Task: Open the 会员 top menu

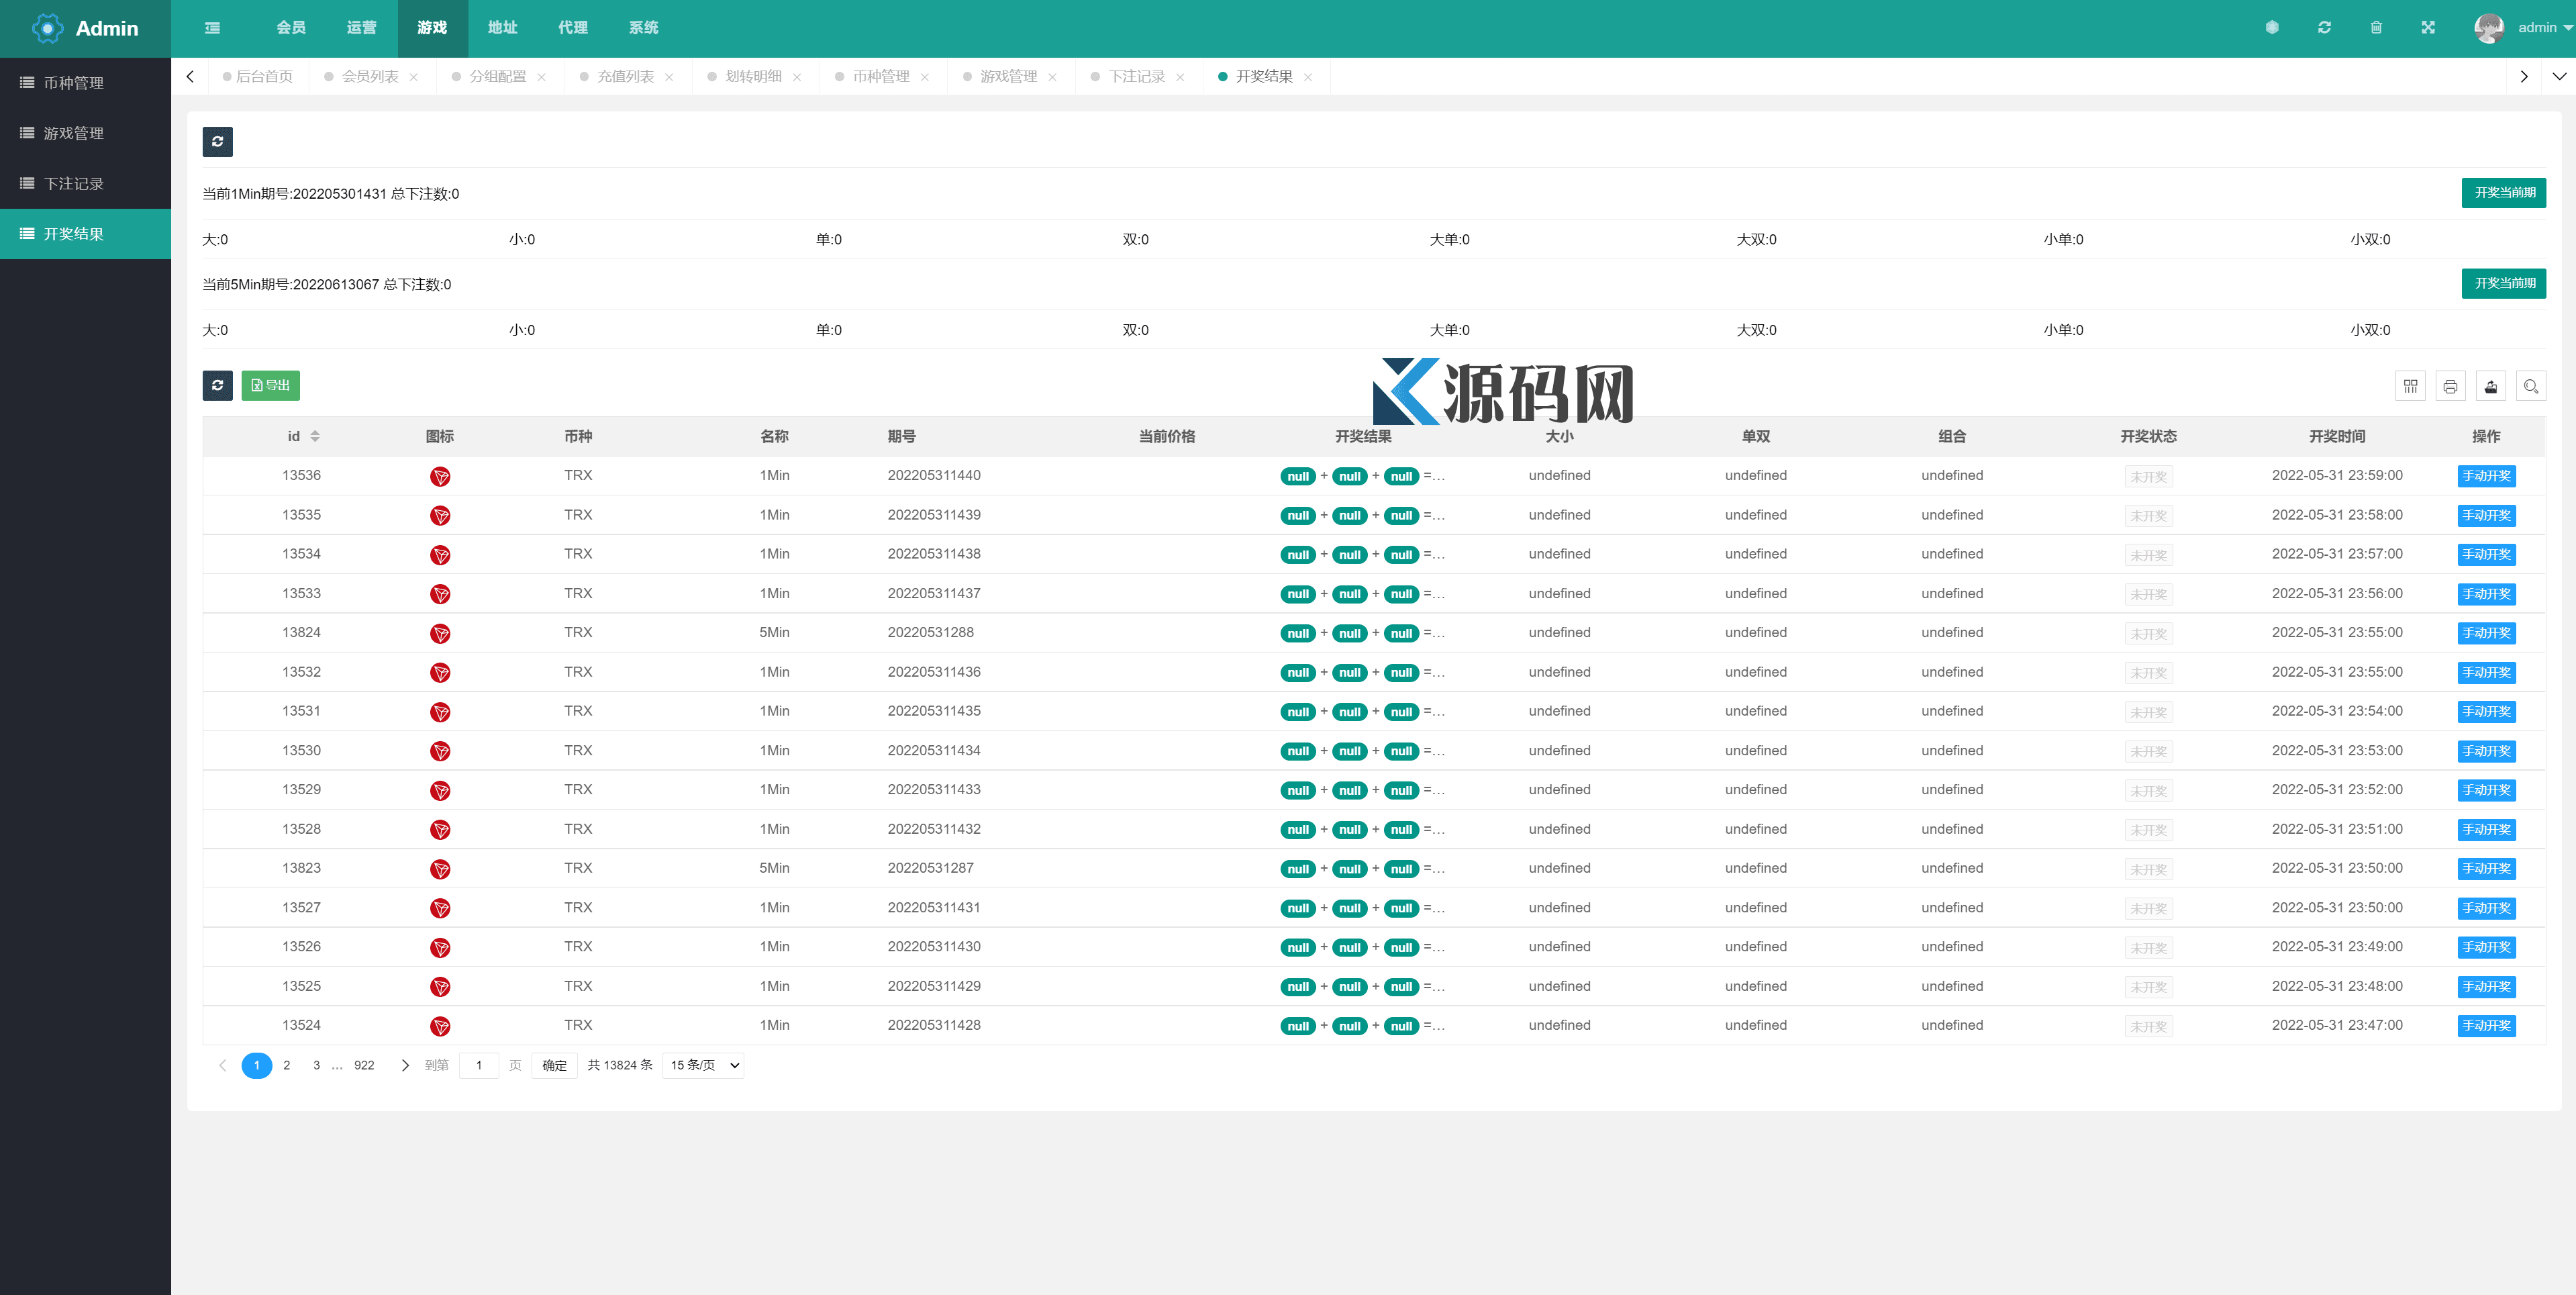Action: (291, 28)
